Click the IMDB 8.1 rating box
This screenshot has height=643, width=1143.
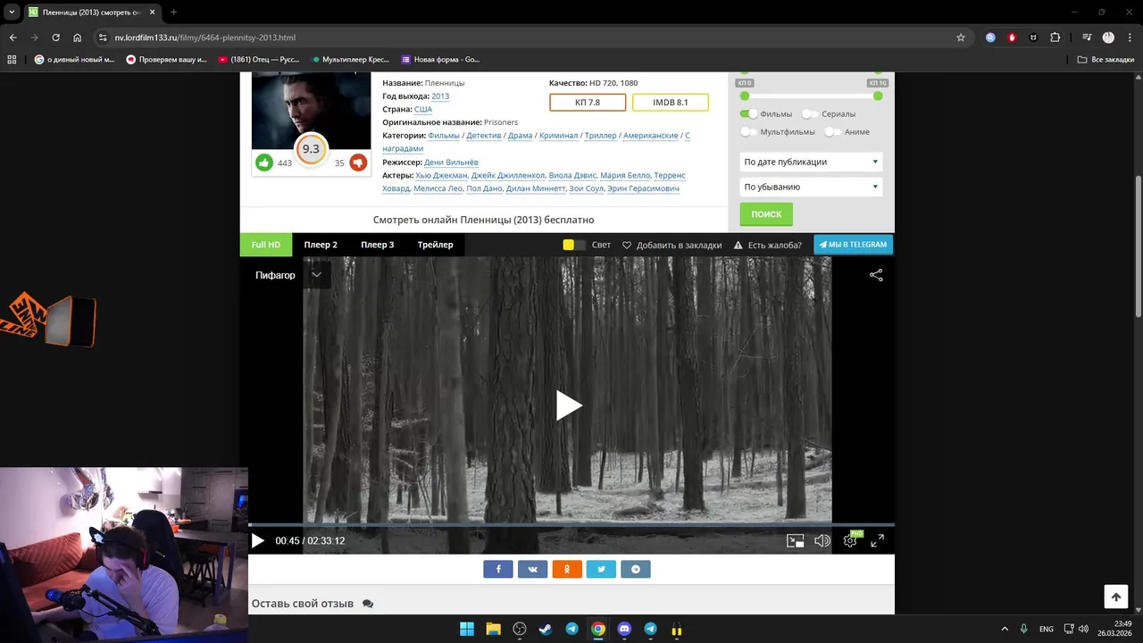point(671,103)
